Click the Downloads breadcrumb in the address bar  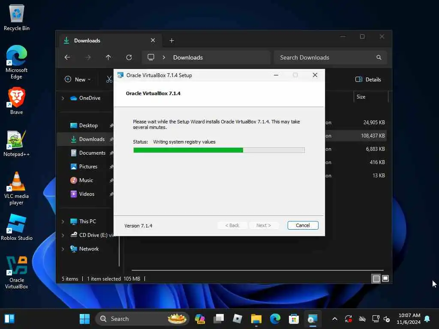tap(188, 57)
